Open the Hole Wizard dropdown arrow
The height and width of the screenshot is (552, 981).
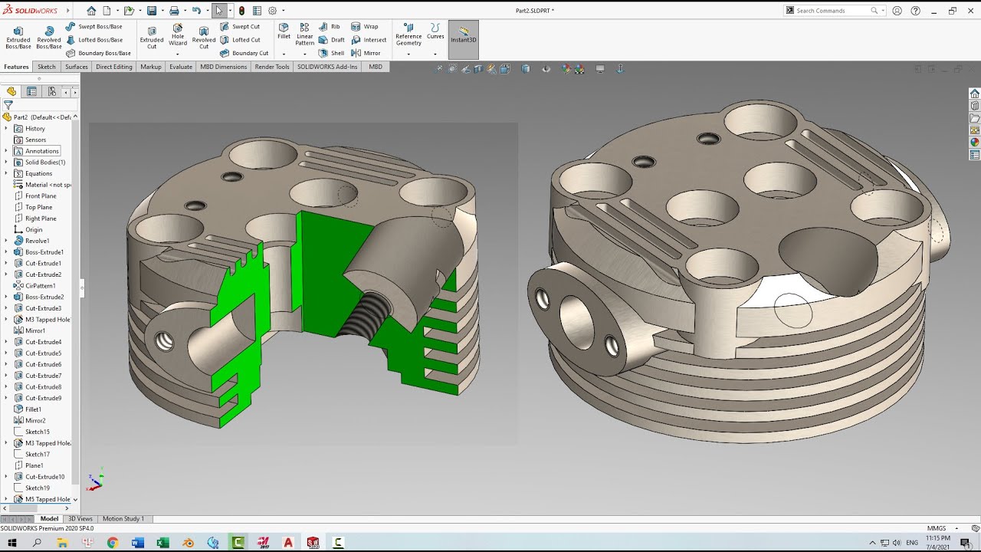[178, 54]
